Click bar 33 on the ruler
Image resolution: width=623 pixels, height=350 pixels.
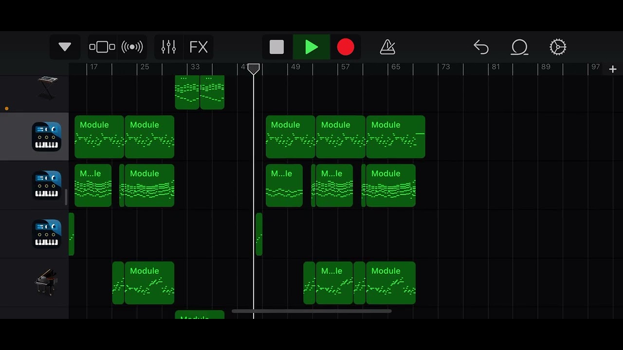195,67
